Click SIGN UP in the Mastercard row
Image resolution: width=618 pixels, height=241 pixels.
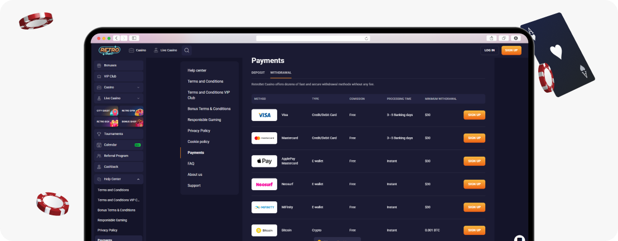[474, 138]
